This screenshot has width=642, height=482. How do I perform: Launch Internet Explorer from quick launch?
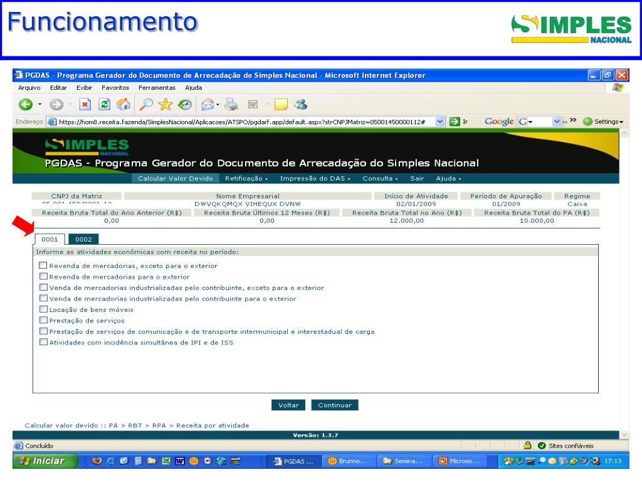[x=110, y=461]
